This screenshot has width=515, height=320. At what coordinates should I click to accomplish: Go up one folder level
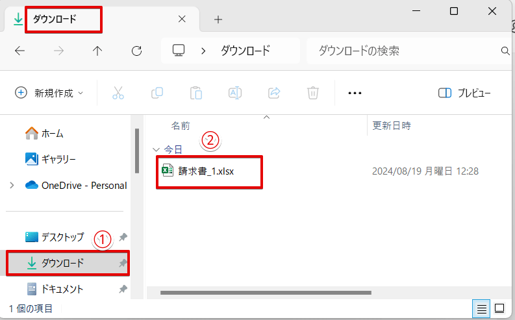pos(97,51)
